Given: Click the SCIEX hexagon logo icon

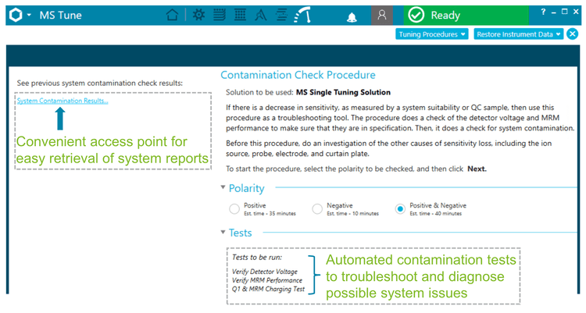Looking at the screenshot, I should pos(16,16).
